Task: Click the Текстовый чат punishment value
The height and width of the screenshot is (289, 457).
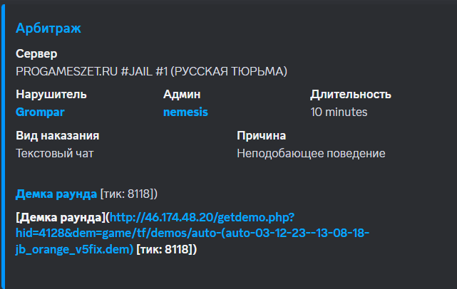Action: [54, 153]
